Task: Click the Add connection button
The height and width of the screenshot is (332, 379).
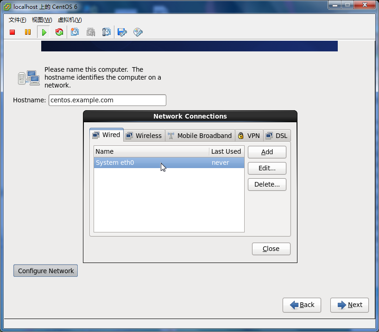Action: pos(267,152)
